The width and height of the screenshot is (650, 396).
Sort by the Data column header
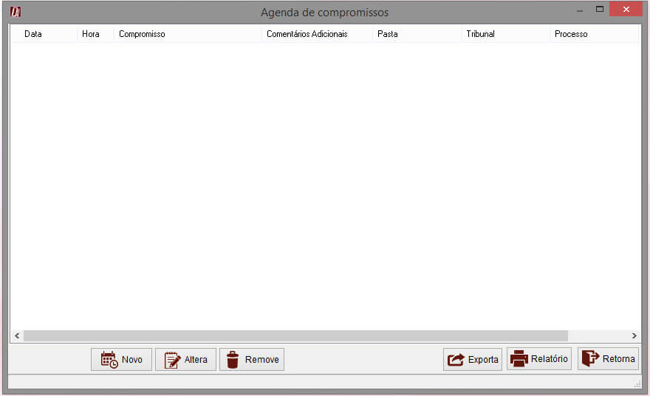(x=33, y=34)
